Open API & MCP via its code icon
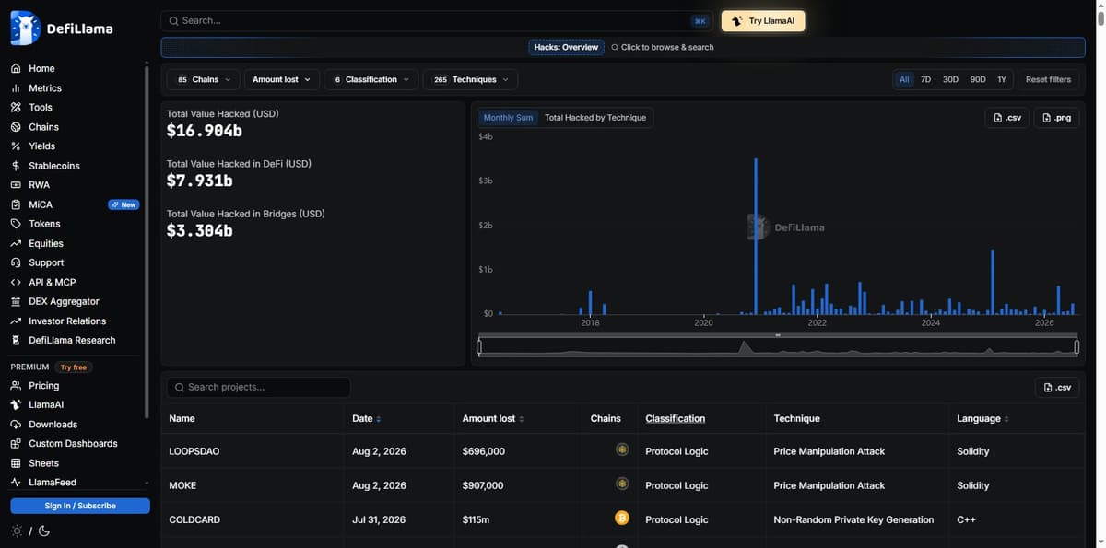 (x=16, y=282)
